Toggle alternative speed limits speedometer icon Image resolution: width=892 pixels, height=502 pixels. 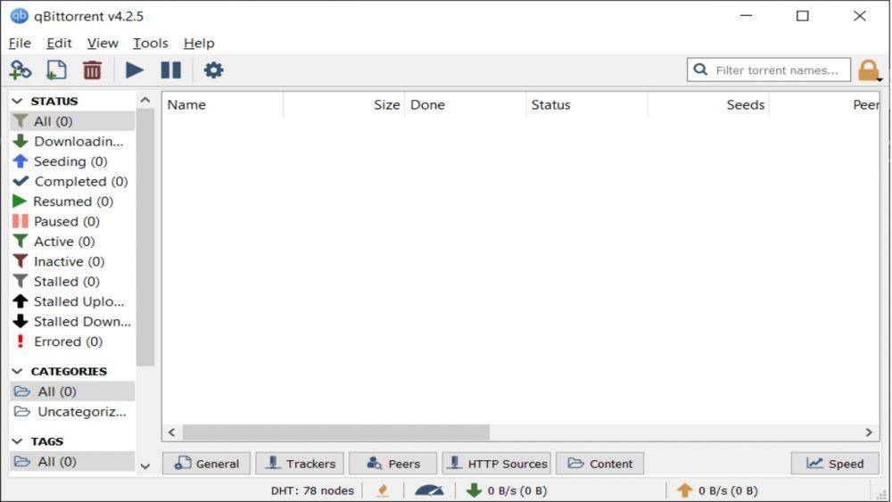click(x=429, y=490)
